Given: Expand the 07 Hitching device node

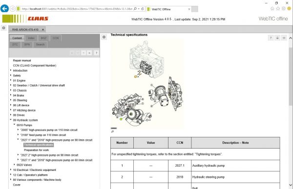Looking at the screenshot, I should [x=11, y=110].
